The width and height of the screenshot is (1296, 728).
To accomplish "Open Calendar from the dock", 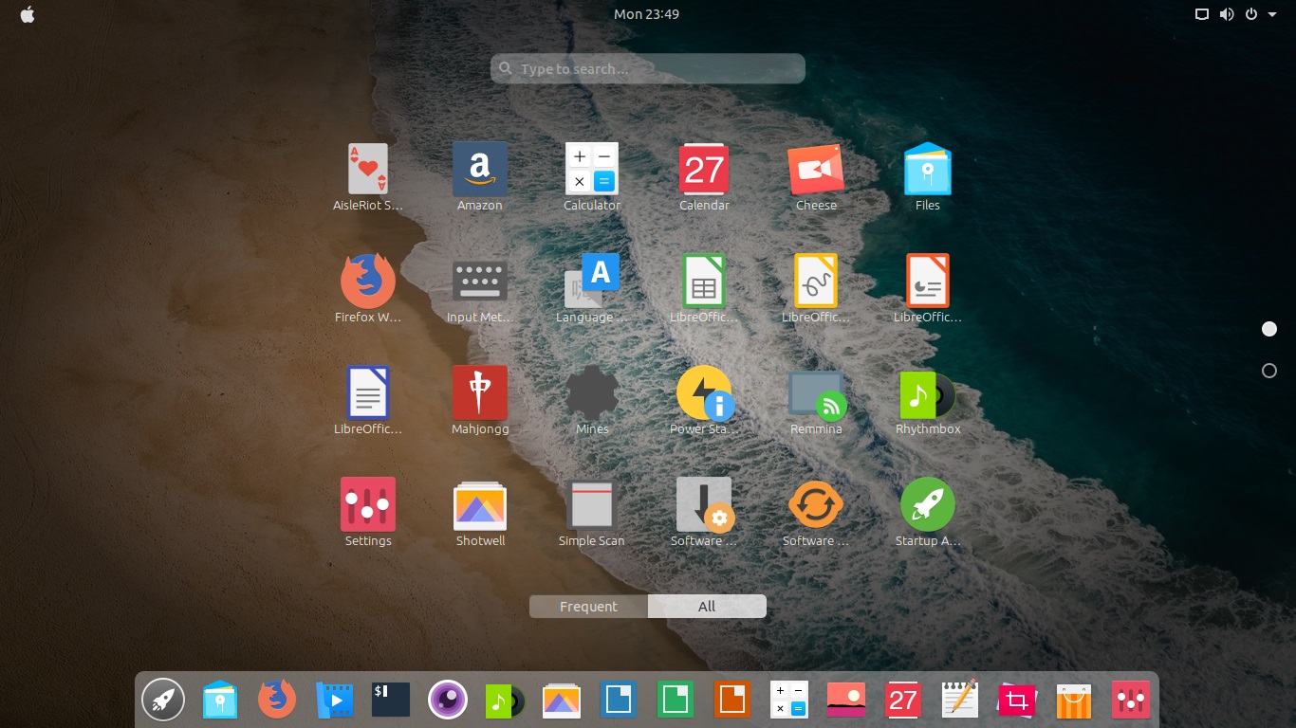I will [903, 701].
